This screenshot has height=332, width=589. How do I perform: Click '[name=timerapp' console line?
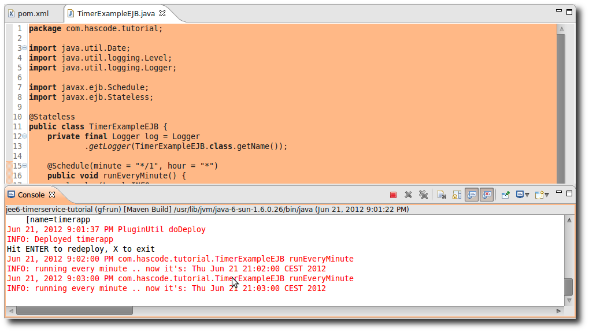click(58, 219)
